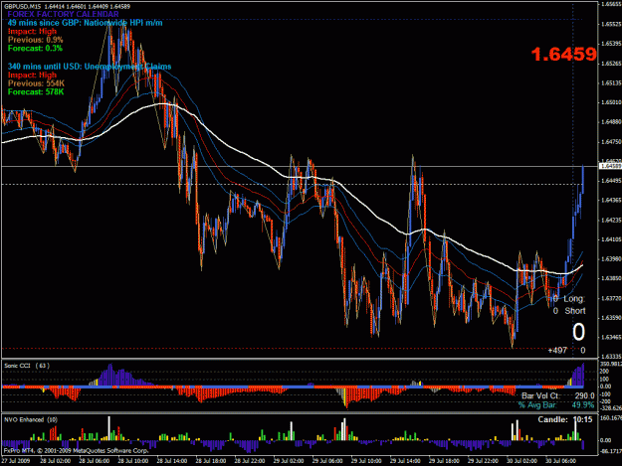Click the 'Candle: 10:15' timer label
Screen dimensions: 622x466
(565, 419)
